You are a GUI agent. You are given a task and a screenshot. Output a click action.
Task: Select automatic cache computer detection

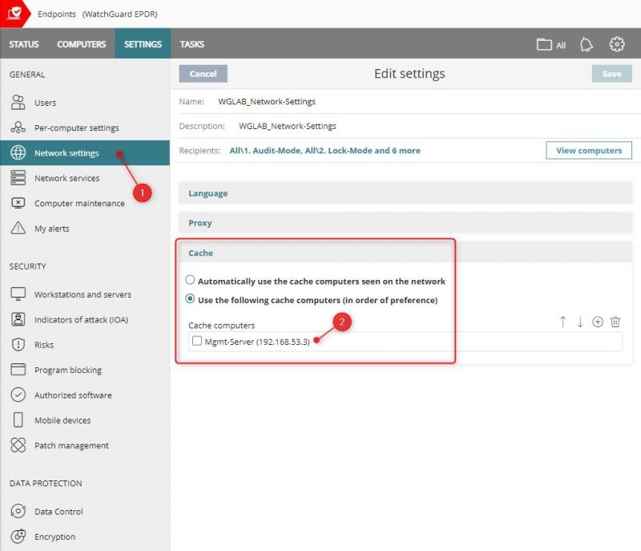click(190, 280)
